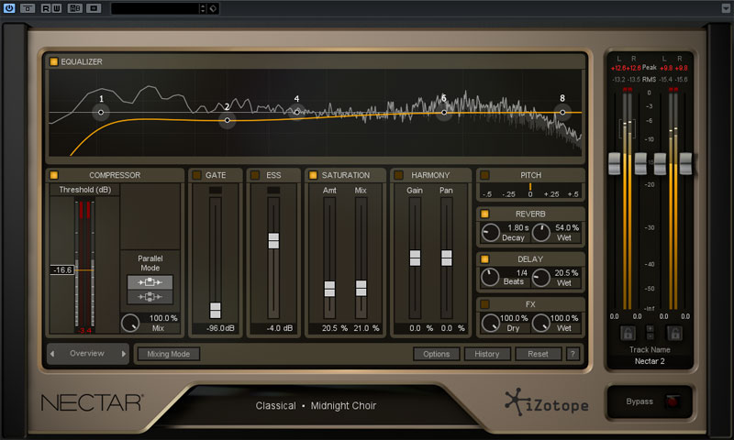Screen dimensions: 734x440
Task: Click the Reset button
Action: tap(538, 354)
